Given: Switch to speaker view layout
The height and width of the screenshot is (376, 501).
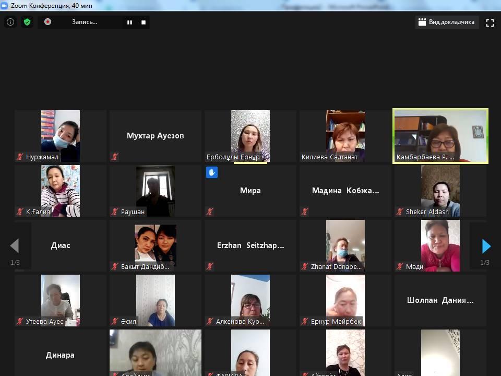Looking at the screenshot, I should pyautogui.click(x=447, y=22).
